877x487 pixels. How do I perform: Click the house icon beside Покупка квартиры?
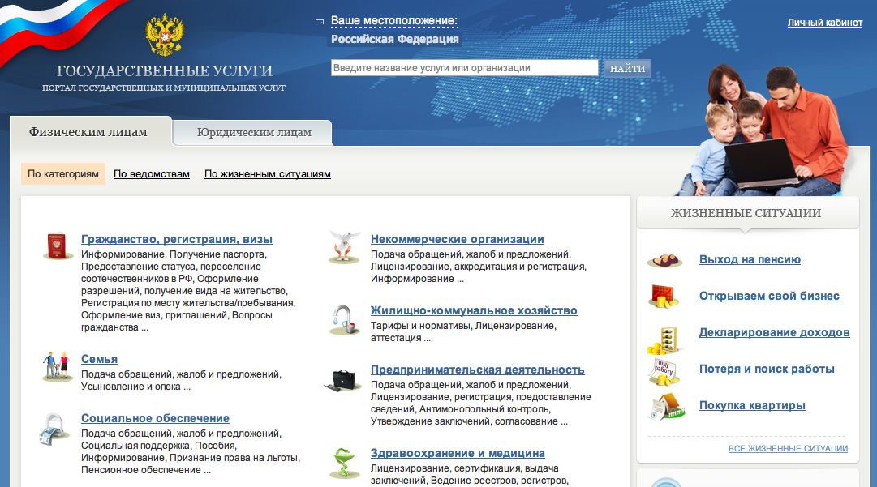pos(667,406)
